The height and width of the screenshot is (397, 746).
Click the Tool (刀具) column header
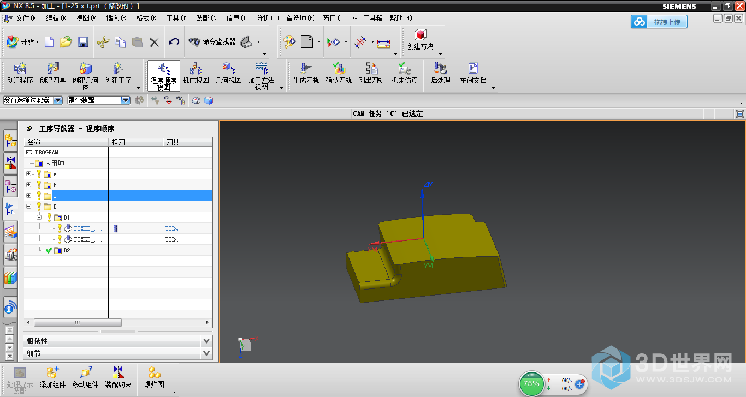(187, 142)
